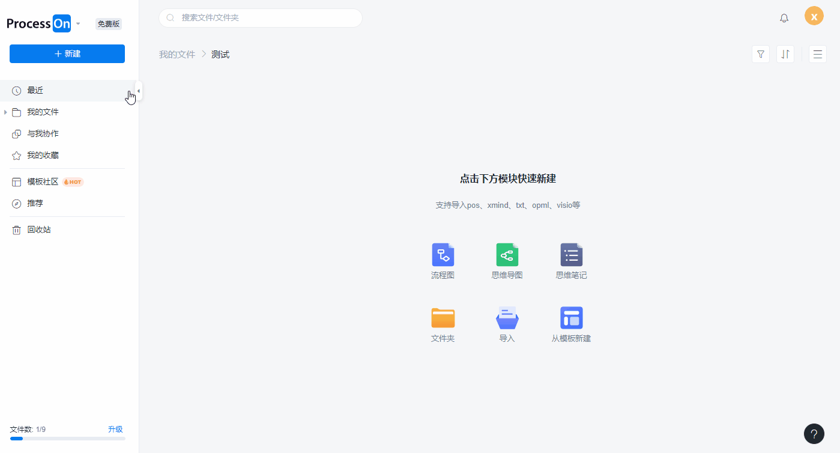This screenshot has height=453, width=840.
Task: Click the 点击下方模块快速新建 heading
Action: (508, 179)
